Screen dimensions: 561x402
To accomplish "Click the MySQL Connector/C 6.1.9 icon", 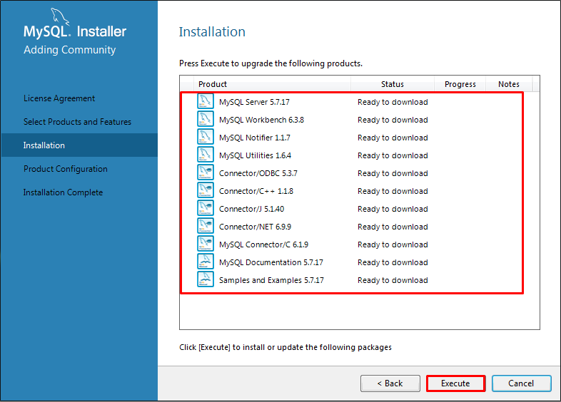I will (x=206, y=244).
